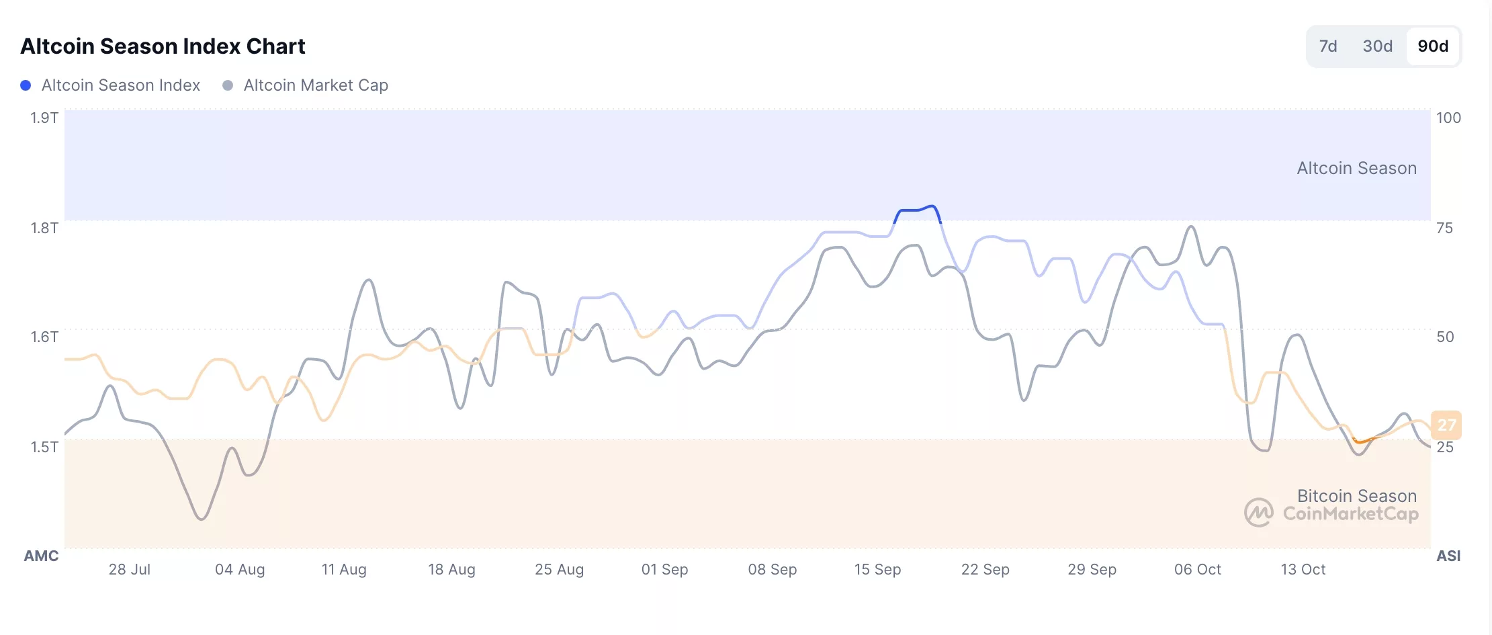Image resolution: width=1492 pixels, height=635 pixels.
Task: Switch to the 30d time range
Action: point(1377,46)
